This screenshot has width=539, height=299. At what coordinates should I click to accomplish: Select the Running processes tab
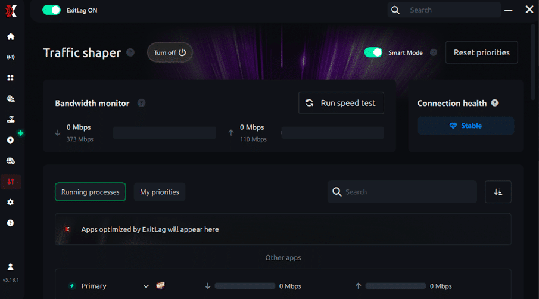(x=91, y=192)
